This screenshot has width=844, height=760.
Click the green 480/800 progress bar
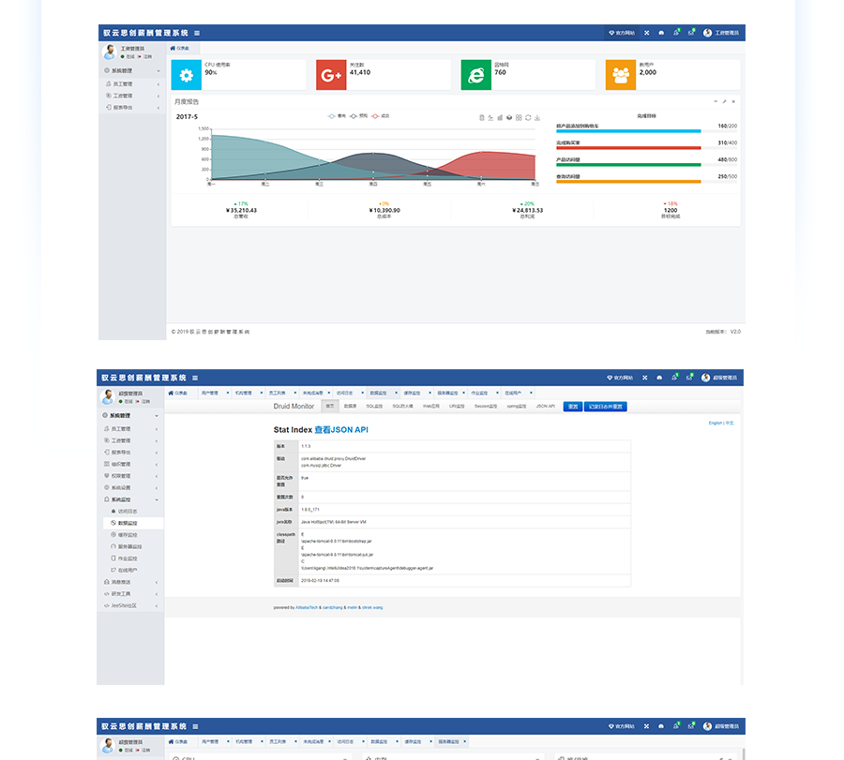point(628,165)
